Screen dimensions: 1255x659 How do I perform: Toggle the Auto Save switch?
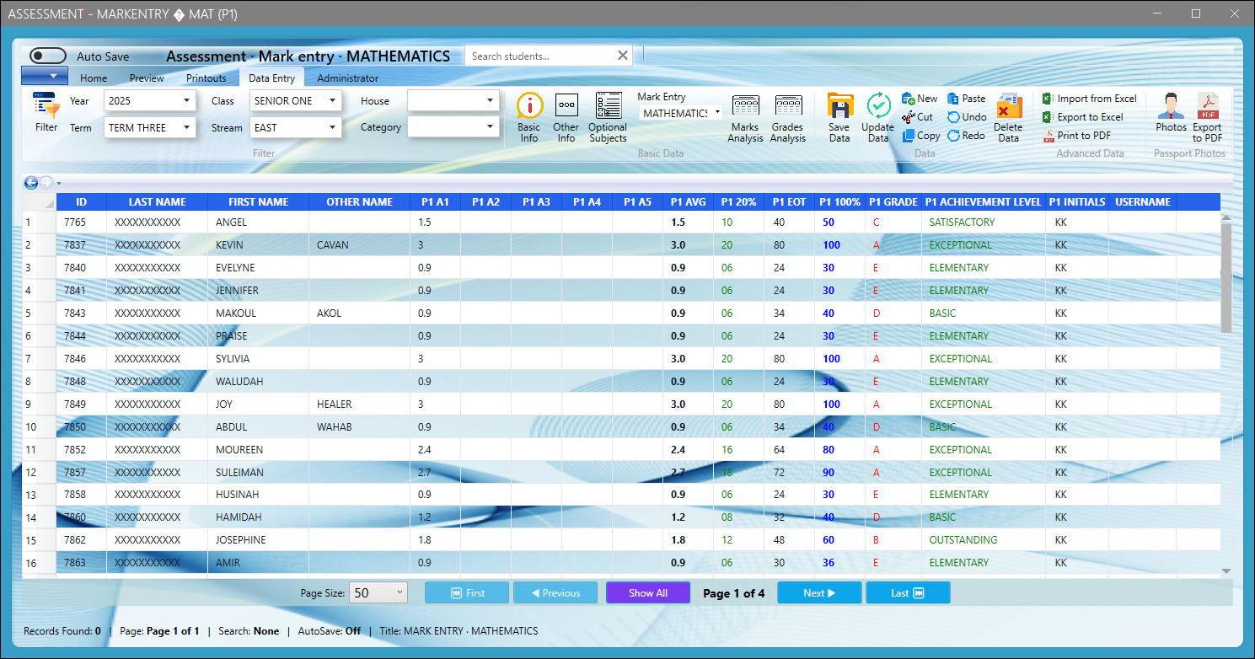click(x=48, y=56)
